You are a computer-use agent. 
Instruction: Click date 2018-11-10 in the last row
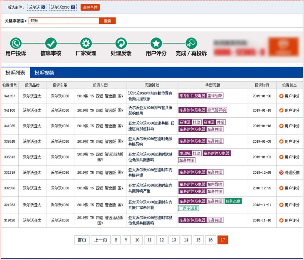(262, 220)
